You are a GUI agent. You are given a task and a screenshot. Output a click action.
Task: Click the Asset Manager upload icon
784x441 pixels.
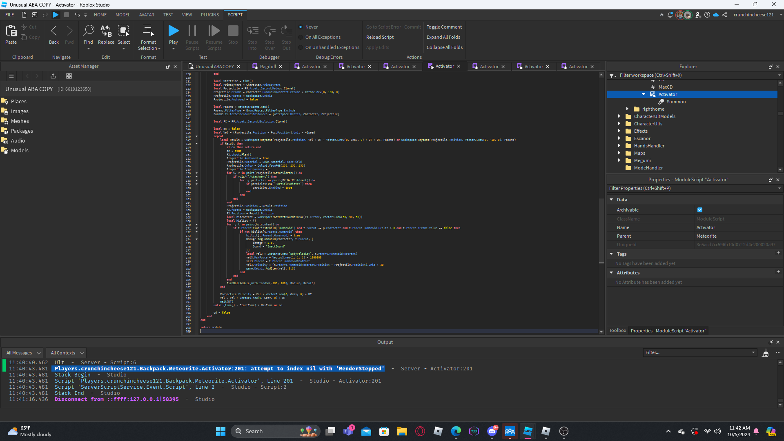click(x=53, y=76)
